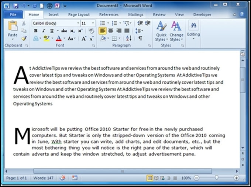Open the Font dialog launcher
The height and width of the screenshot is (187, 251).
[93, 46]
